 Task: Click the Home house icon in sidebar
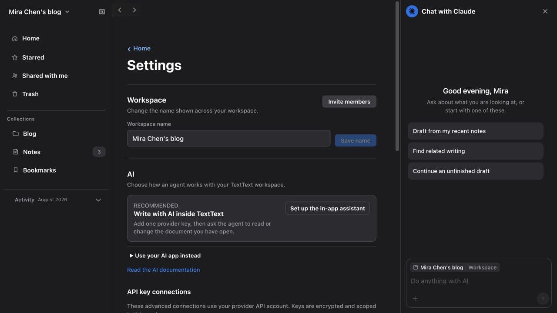pos(15,38)
